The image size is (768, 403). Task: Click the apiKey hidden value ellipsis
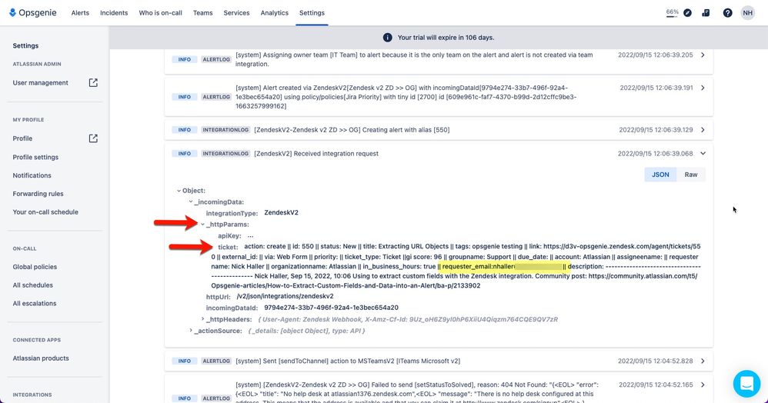(x=250, y=236)
